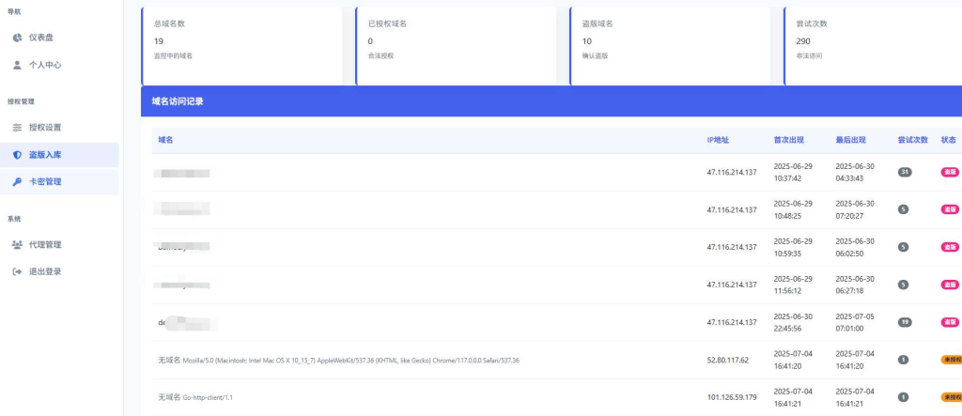Screen dimensions: 962x416
Task: Click last-seen time 2025-06-30 06:02:50
Action: pyautogui.click(x=855, y=247)
